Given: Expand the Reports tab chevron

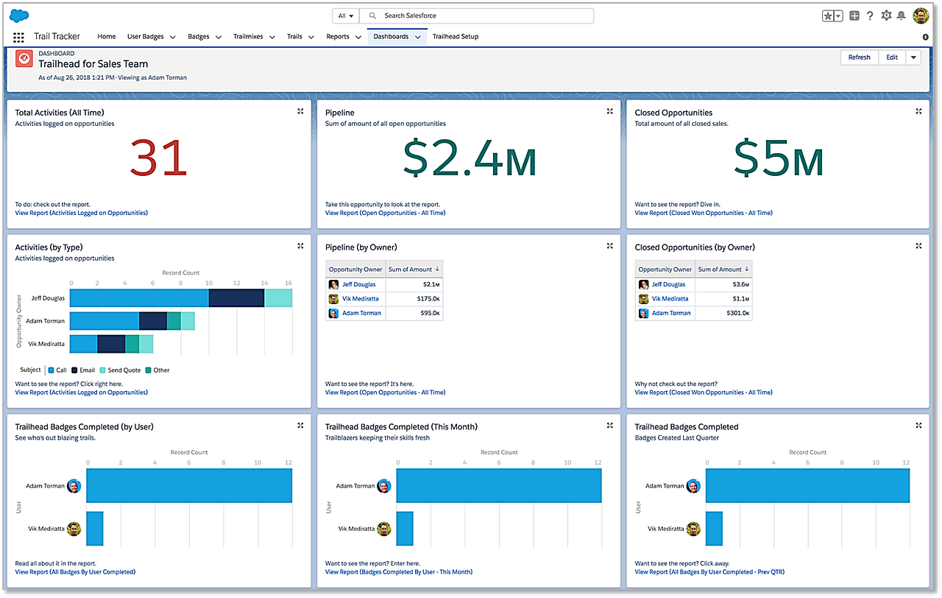Looking at the screenshot, I should click(360, 36).
